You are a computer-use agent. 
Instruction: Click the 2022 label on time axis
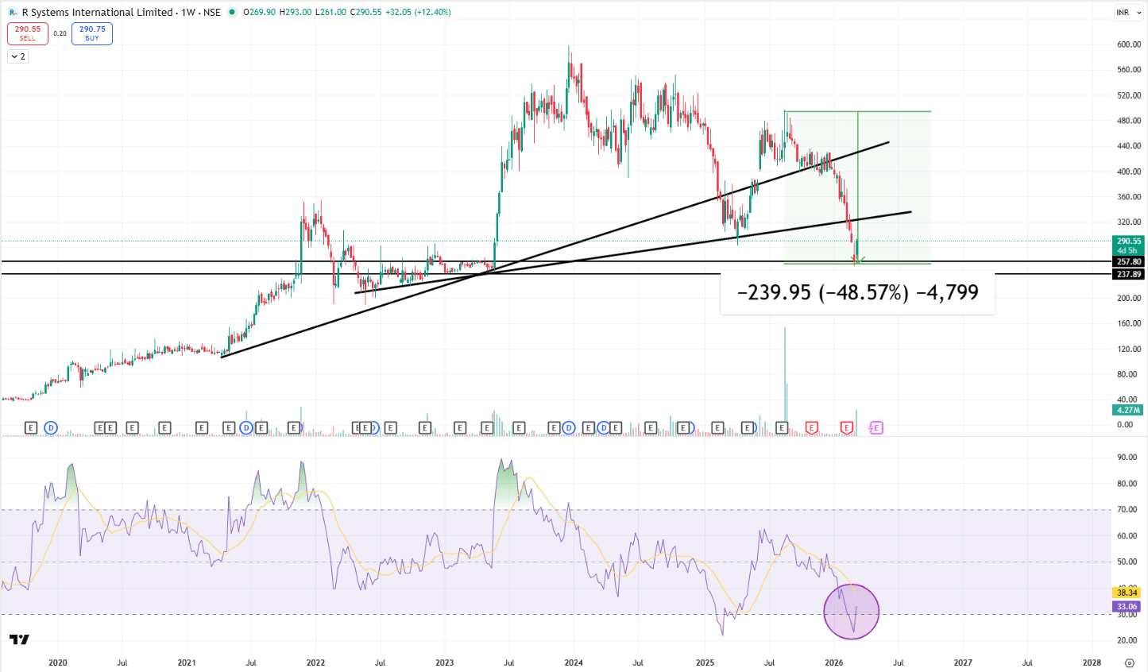[x=315, y=662]
